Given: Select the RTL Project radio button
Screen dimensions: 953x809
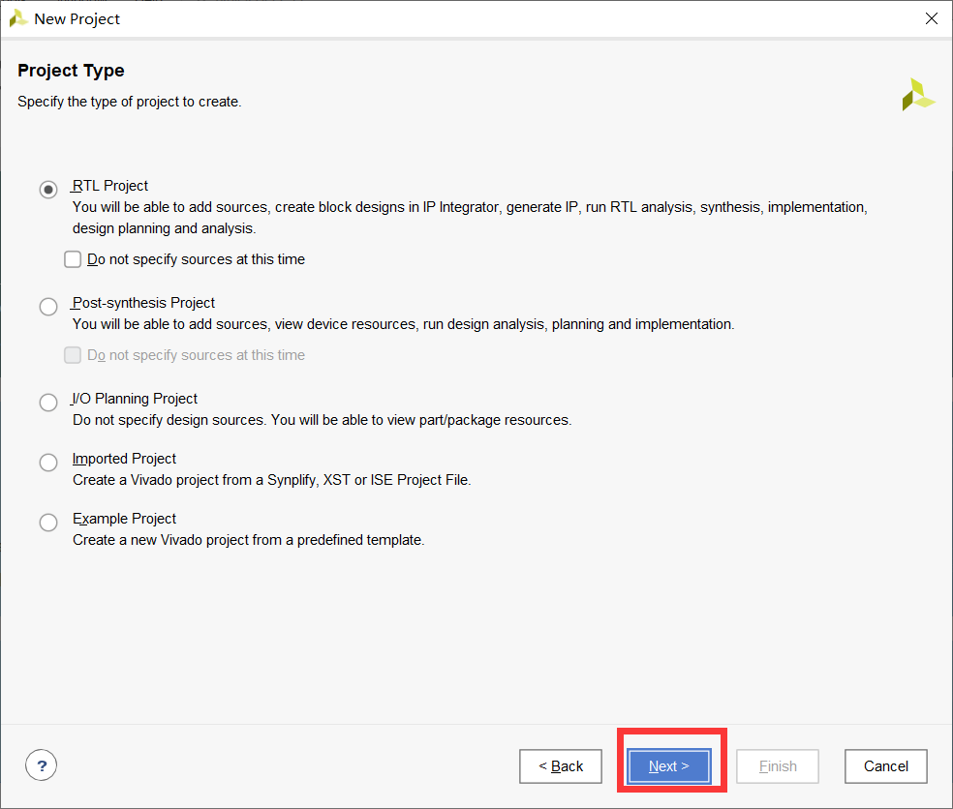Looking at the screenshot, I should pos(48,190).
